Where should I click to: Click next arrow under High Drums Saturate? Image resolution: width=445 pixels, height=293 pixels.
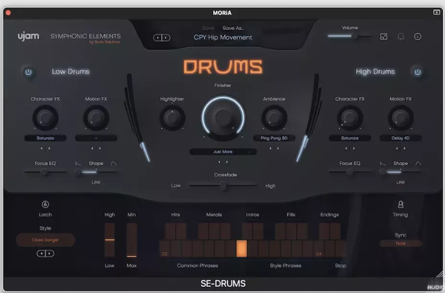tap(354, 148)
